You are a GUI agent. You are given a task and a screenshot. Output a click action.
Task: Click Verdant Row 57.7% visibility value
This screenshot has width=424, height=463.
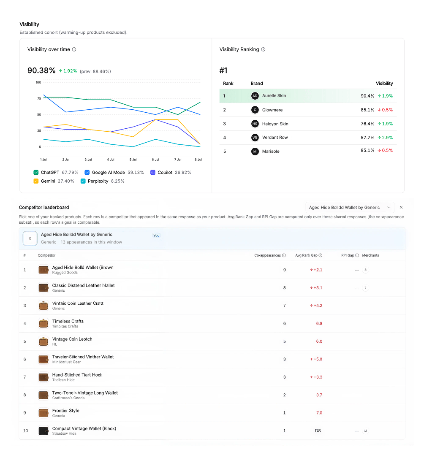tap(367, 138)
